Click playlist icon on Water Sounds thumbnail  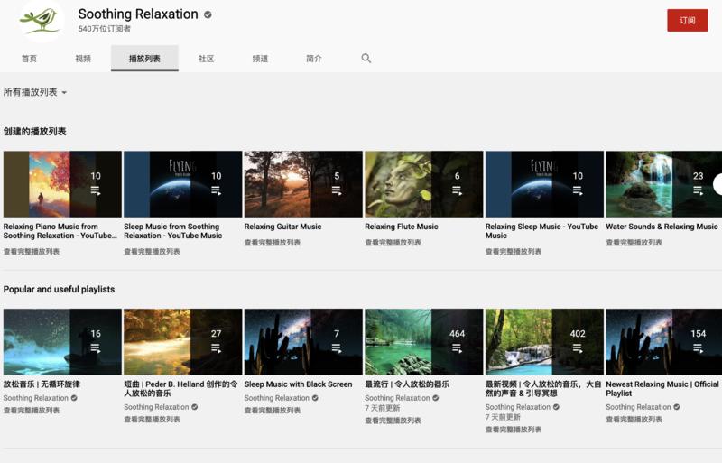click(698, 190)
